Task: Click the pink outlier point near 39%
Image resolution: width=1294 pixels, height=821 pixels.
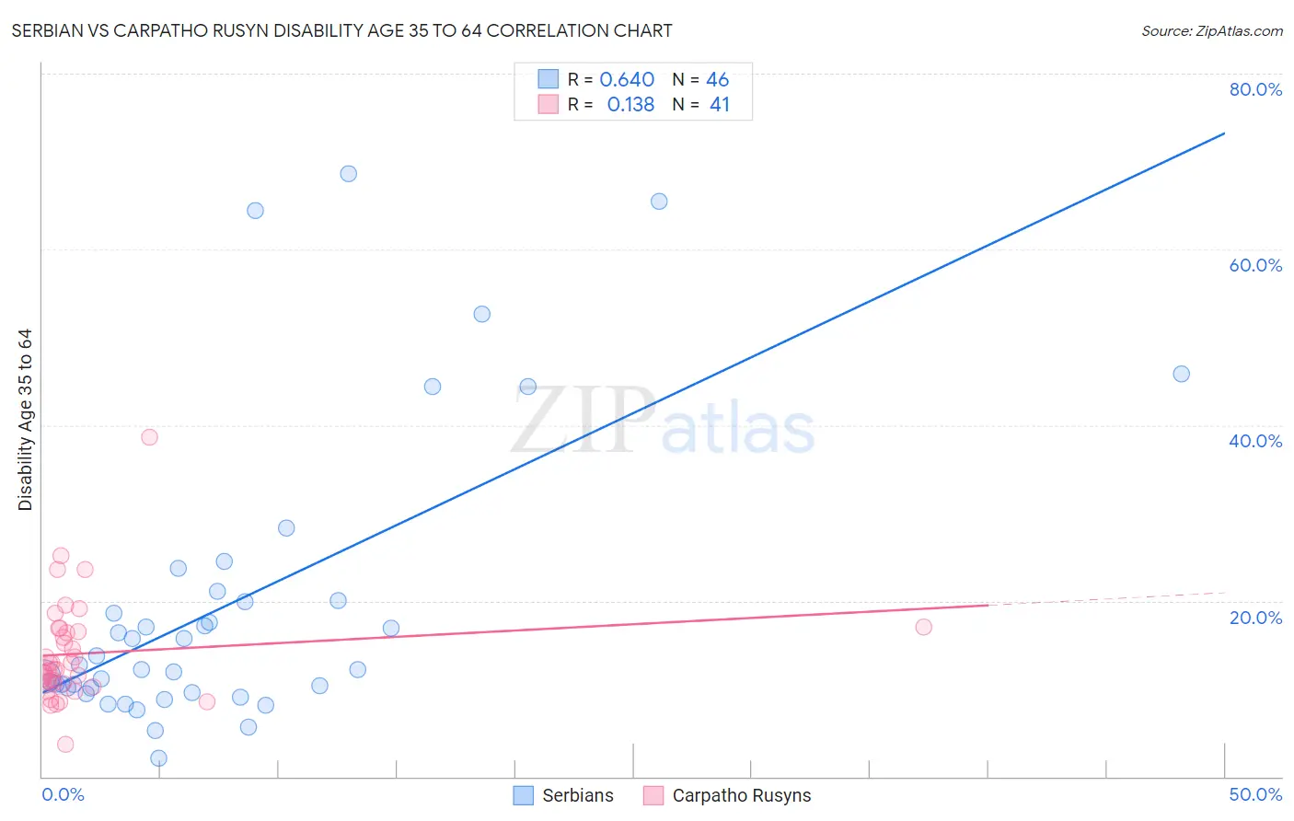Action: (150, 437)
